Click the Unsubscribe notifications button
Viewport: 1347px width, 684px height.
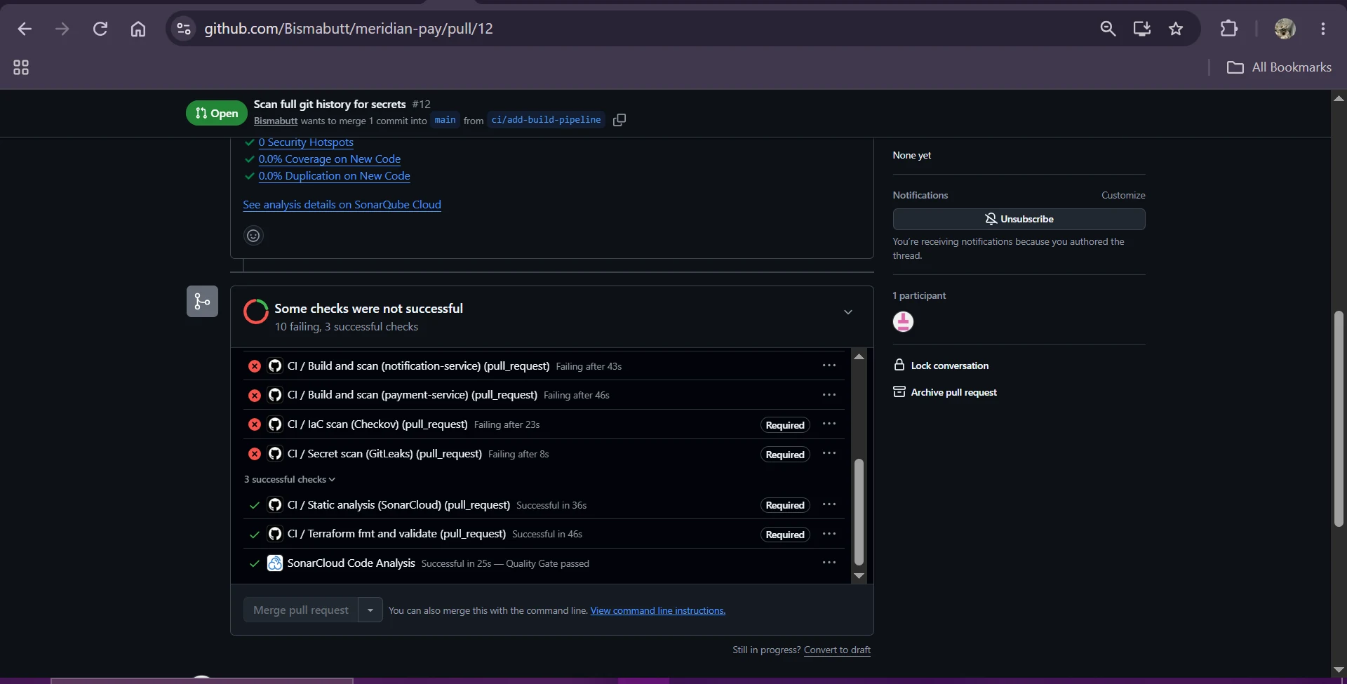click(x=1019, y=219)
